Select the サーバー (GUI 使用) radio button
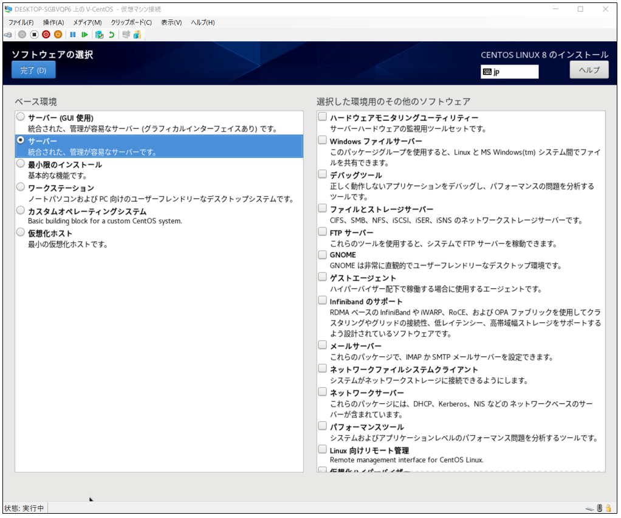 (x=21, y=117)
